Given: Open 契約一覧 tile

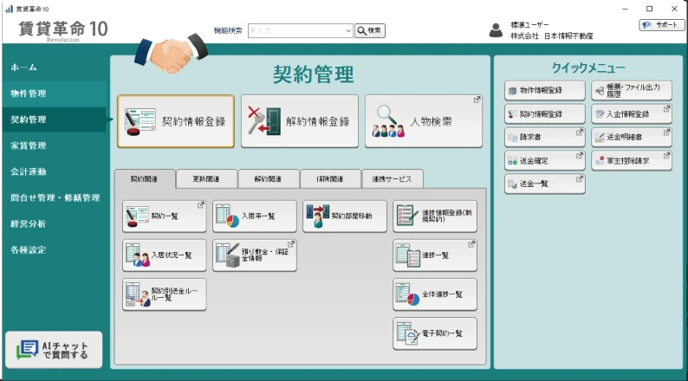Looking at the screenshot, I should [164, 216].
